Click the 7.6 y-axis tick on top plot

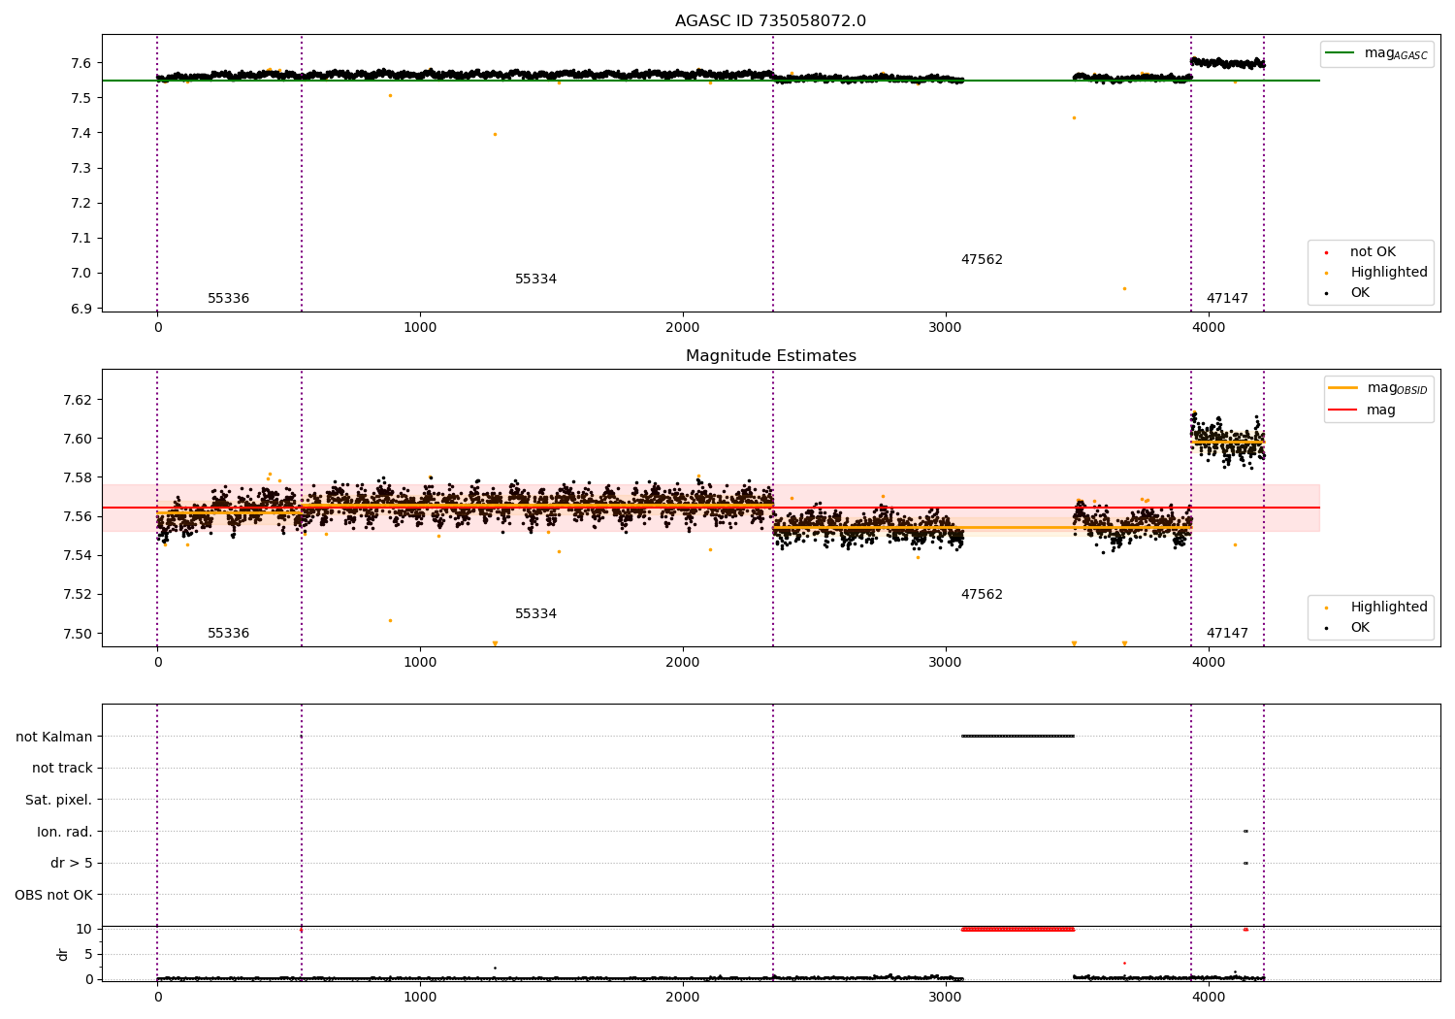(x=81, y=63)
